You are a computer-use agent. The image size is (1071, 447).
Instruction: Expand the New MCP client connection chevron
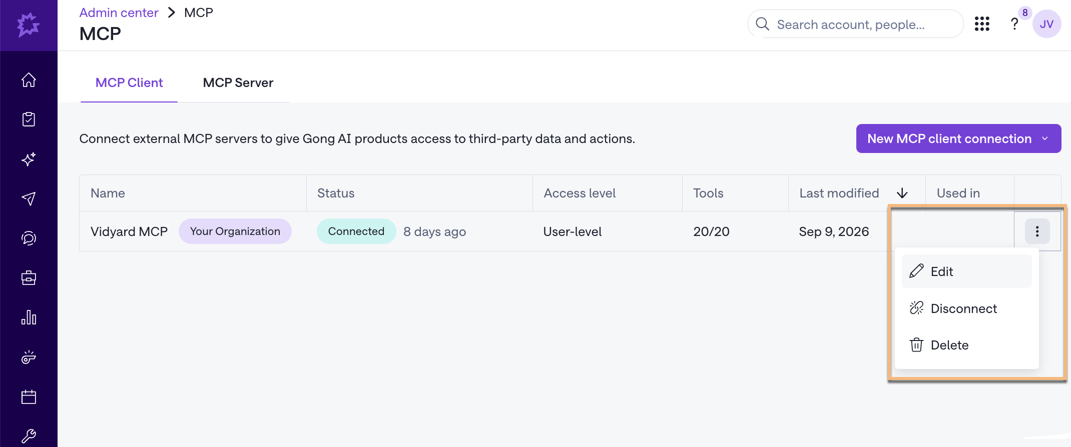[1045, 138]
